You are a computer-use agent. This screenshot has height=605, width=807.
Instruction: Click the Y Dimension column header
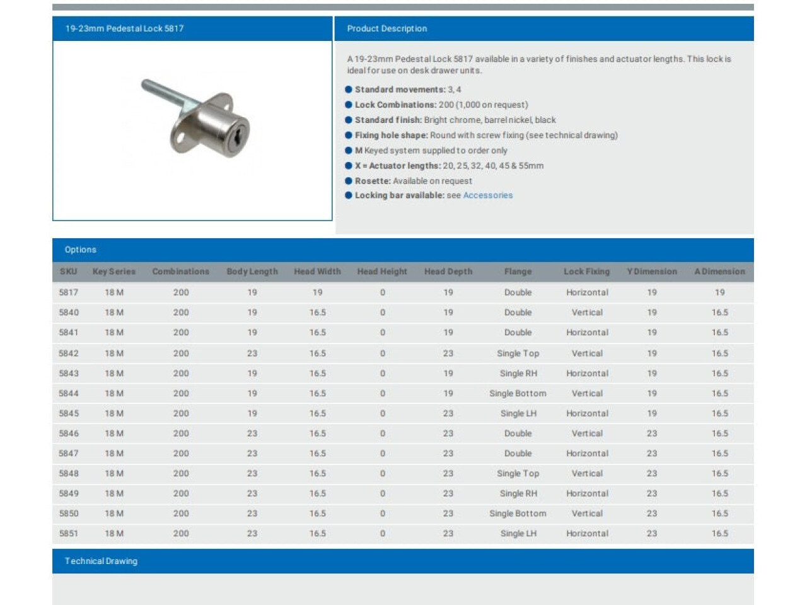tap(652, 272)
